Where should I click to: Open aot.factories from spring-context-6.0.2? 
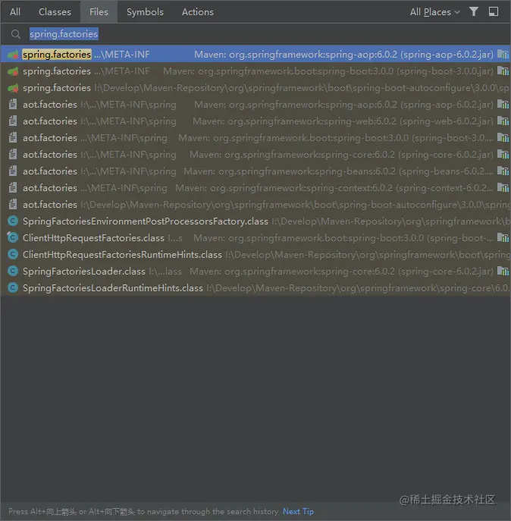(x=255, y=188)
